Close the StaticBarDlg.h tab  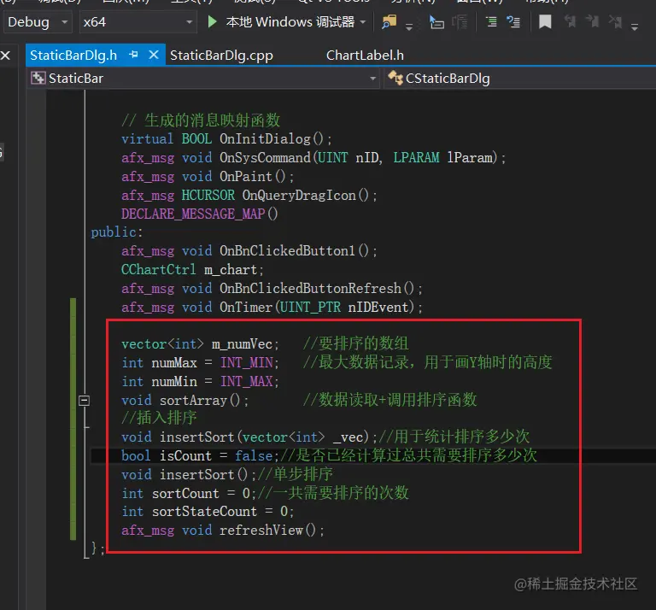tap(154, 55)
